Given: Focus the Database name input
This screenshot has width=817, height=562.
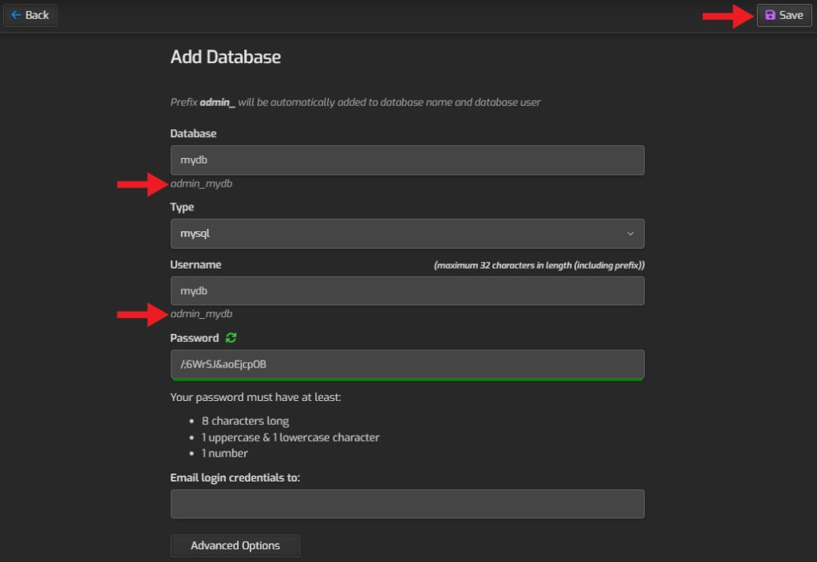Looking at the screenshot, I should [407, 159].
